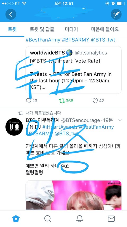
Task: Expand the tweet options chevron
Action: (x=120, y=120)
